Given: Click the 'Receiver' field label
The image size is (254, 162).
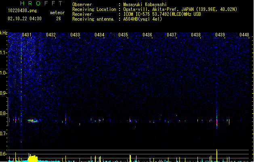Looking at the screenshot, I should click(82, 14).
